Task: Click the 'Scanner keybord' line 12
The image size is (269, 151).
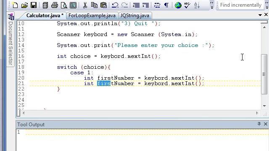Action: 127,34
